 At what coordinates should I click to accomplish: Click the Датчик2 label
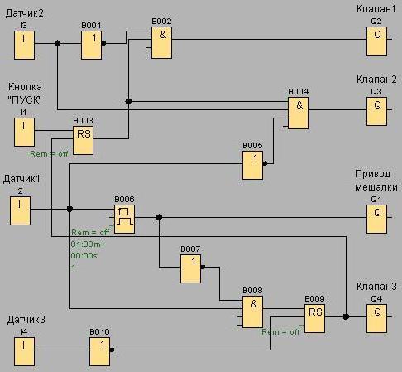[x=25, y=13]
